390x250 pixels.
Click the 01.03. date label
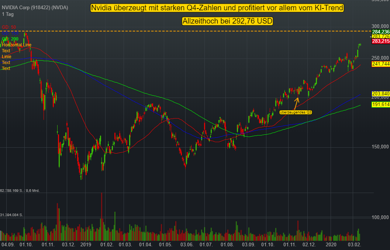coord(125,244)
